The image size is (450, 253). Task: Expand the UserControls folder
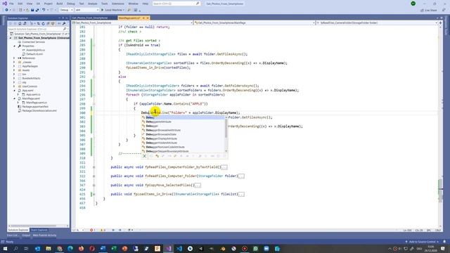pyautogui.click(x=14, y=86)
